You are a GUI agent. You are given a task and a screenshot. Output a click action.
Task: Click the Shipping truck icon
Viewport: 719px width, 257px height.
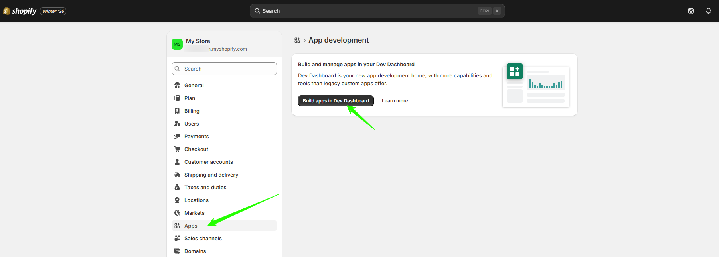click(177, 175)
